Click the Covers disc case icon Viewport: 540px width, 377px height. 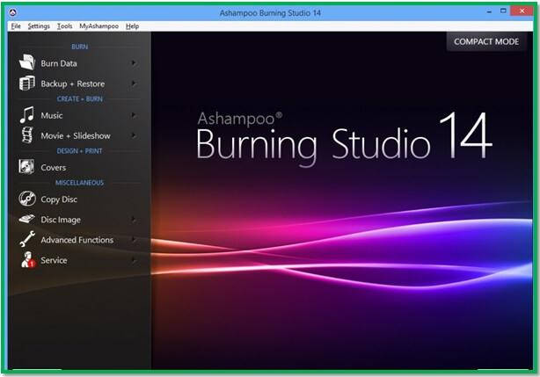(26, 167)
